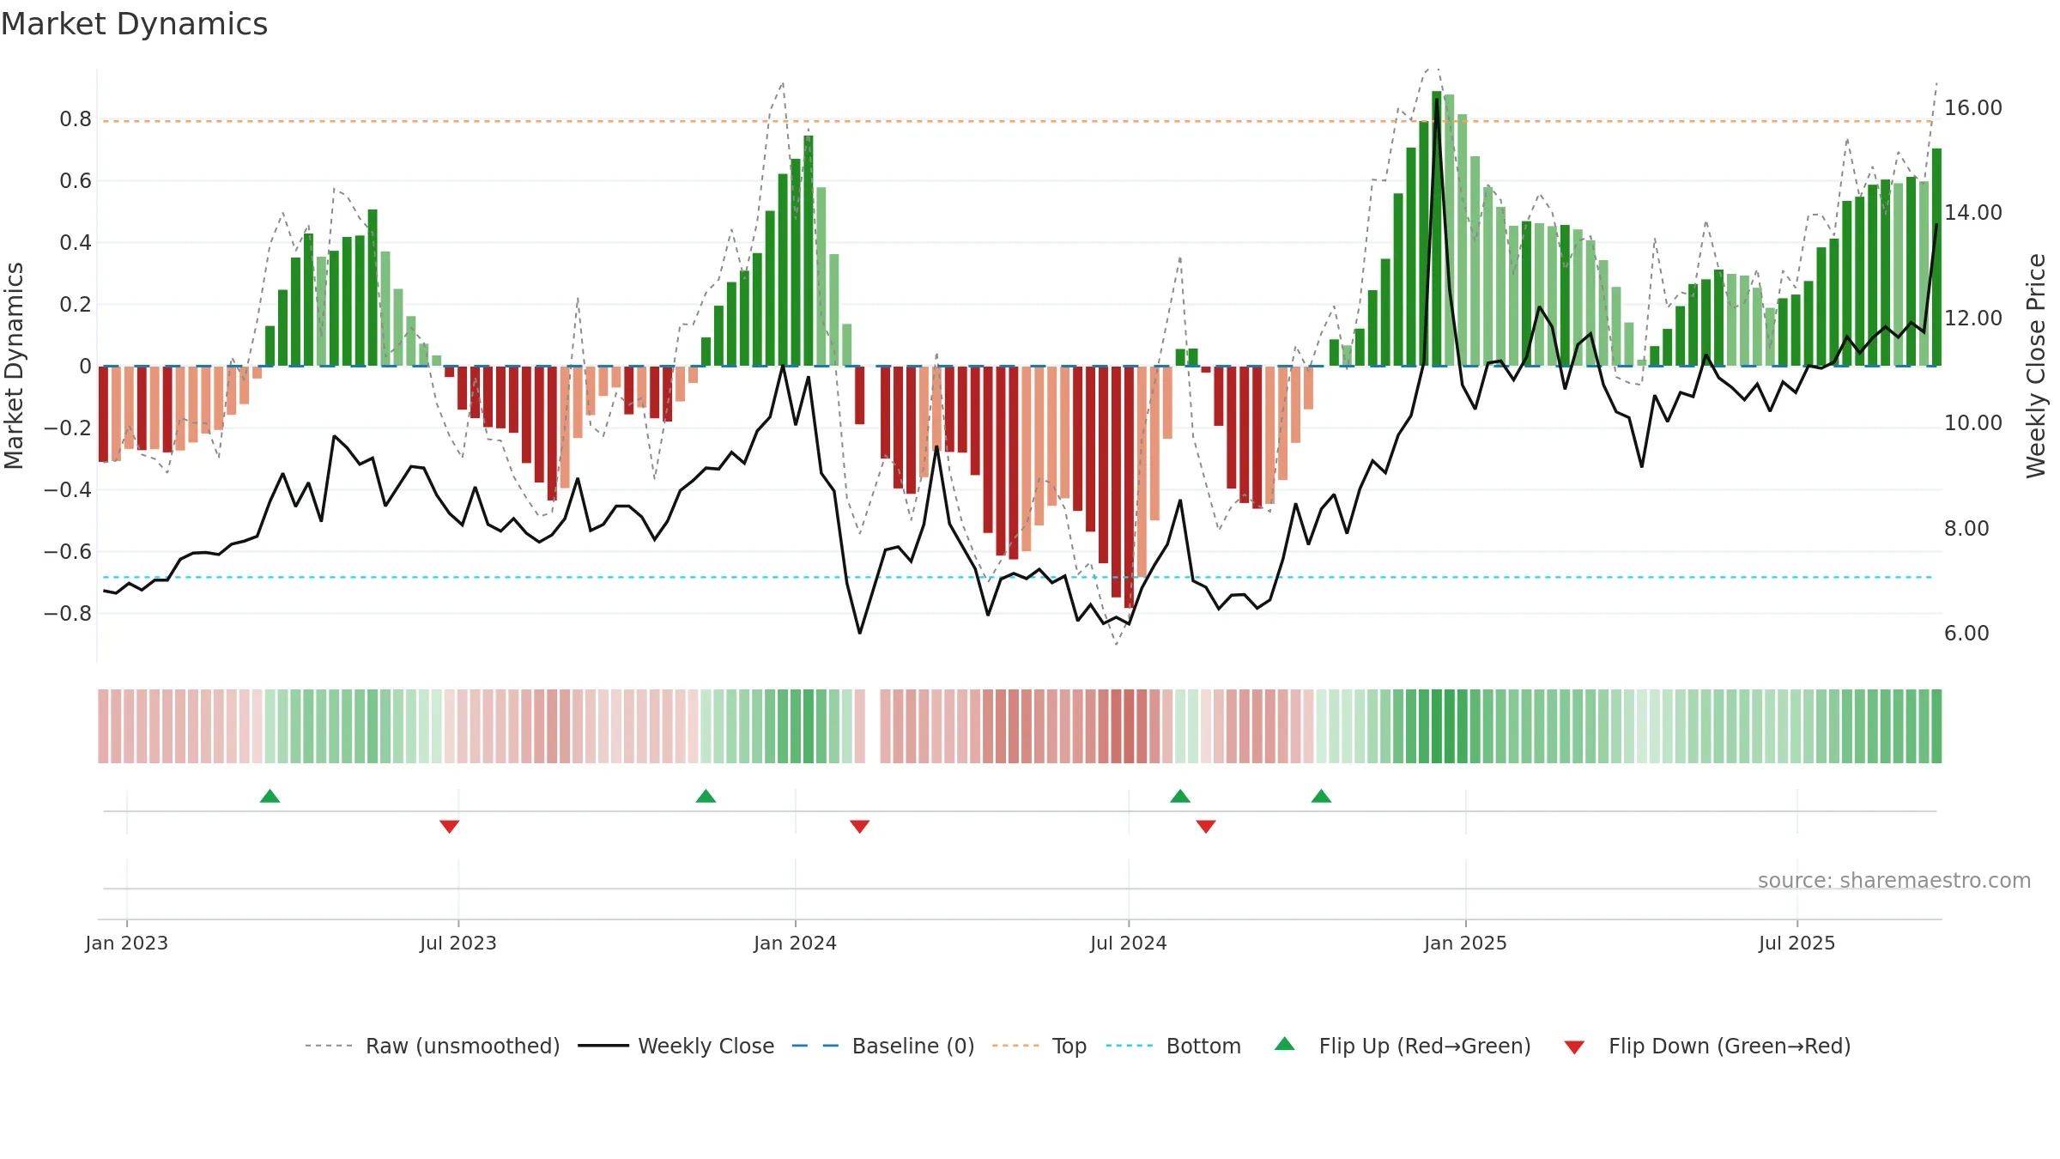Image resolution: width=2060 pixels, height=1159 pixels.
Task: Click the 8.00 price tick label
Action: [x=1966, y=529]
